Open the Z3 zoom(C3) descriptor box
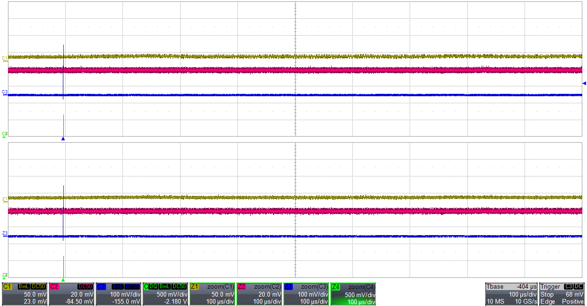The width and height of the screenshot is (587, 306). pos(306,294)
